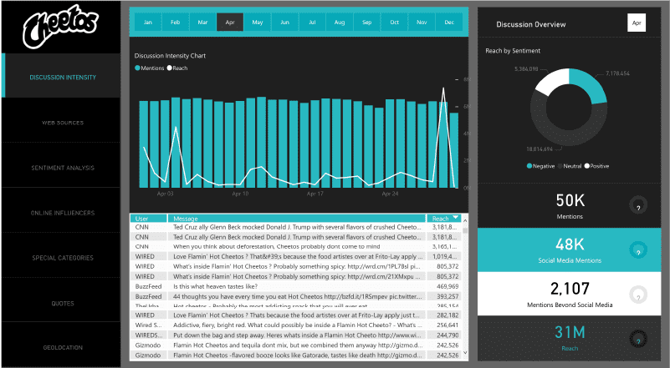Screen dimensions: 670x368
Task: Click the Neutral sentiment legend marker
Action: 560,166
